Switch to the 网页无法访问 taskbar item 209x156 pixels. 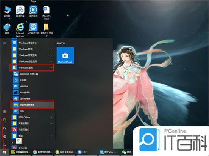click(65, 152)
